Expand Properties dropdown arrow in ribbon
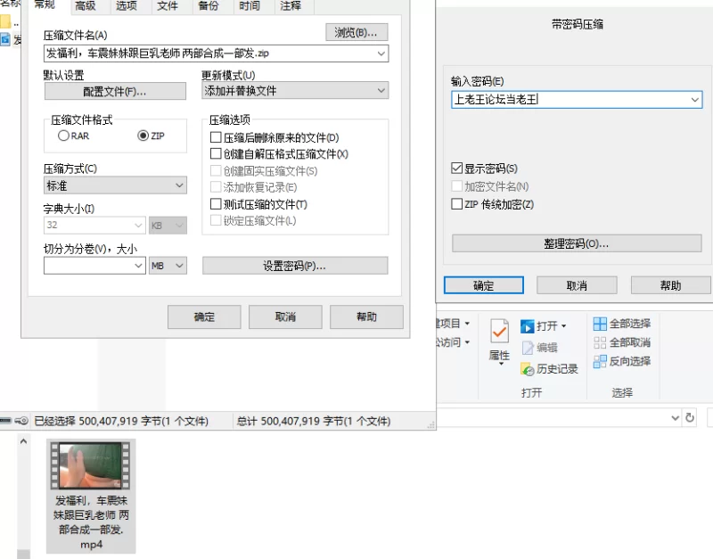The width and height of the screenshot is (713, 559). tap(501, 364)
